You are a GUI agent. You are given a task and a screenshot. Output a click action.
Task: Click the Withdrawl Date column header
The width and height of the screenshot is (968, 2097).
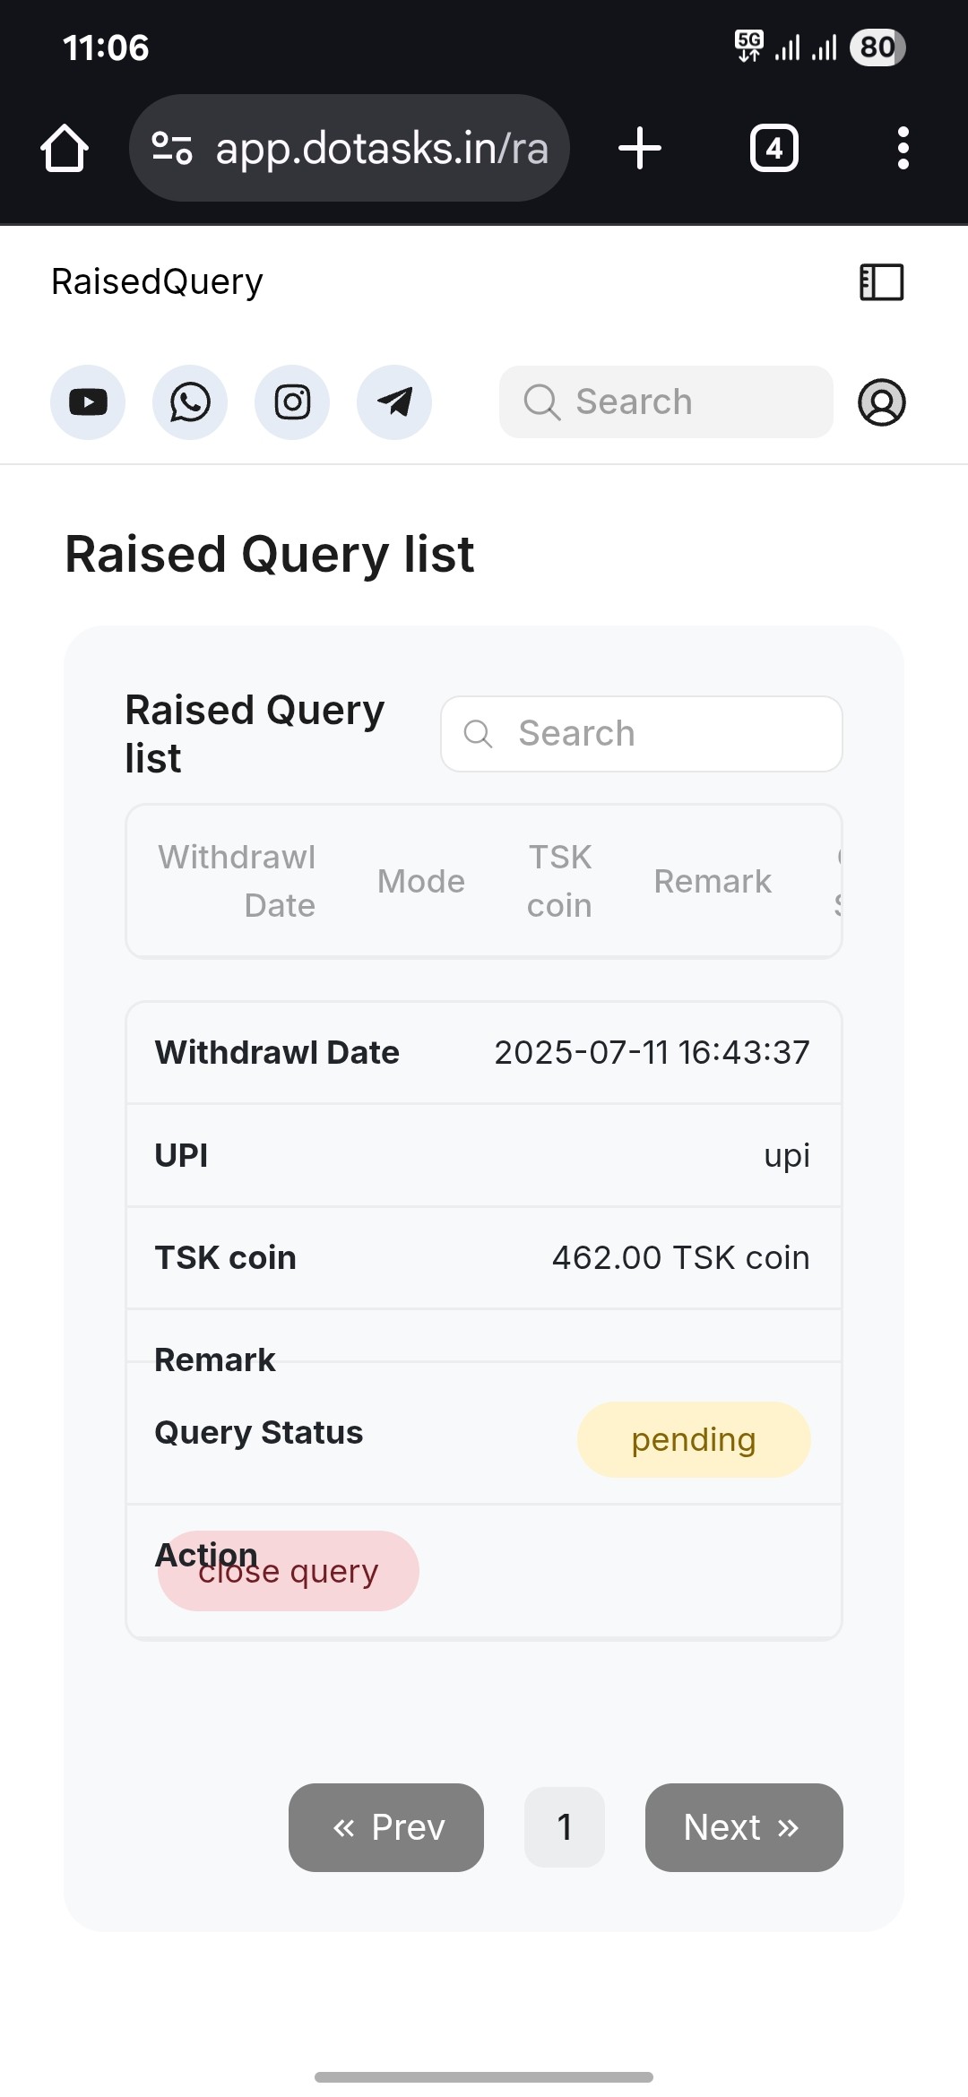tap(237, 881)
